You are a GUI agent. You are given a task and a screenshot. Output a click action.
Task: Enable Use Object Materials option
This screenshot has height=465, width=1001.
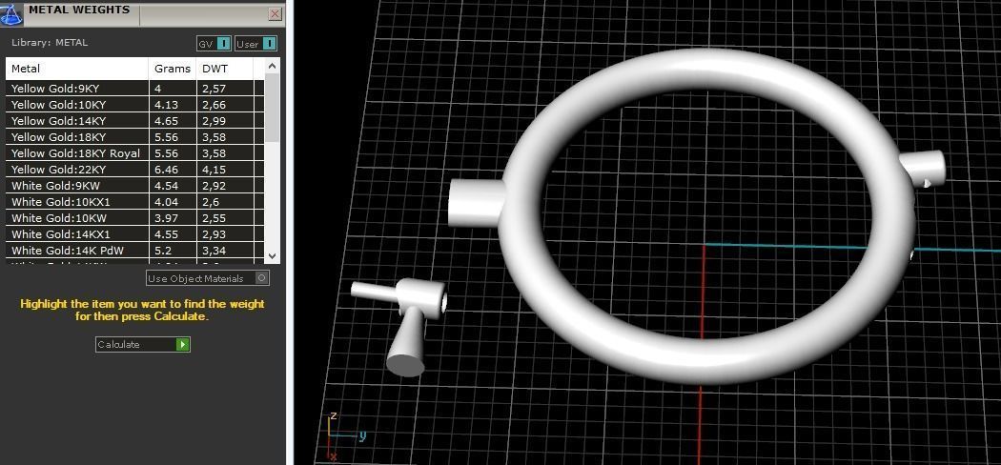click(208, 278)
